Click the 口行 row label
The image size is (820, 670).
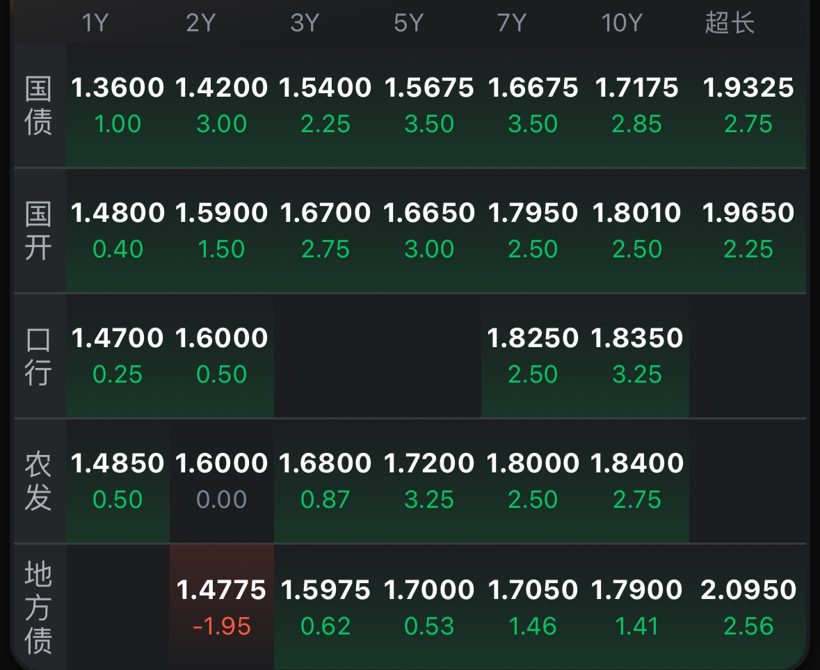click(39, 356)
